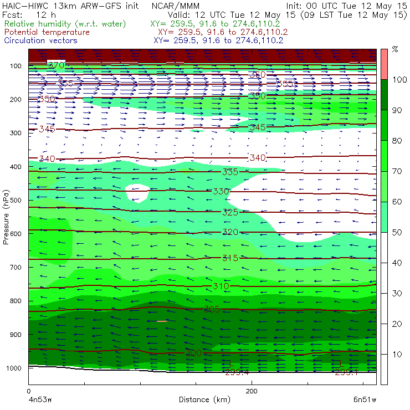Click the '300' pressure axis tick label
The height and width of the screenshot is (410, 410).
click(16, 133)
